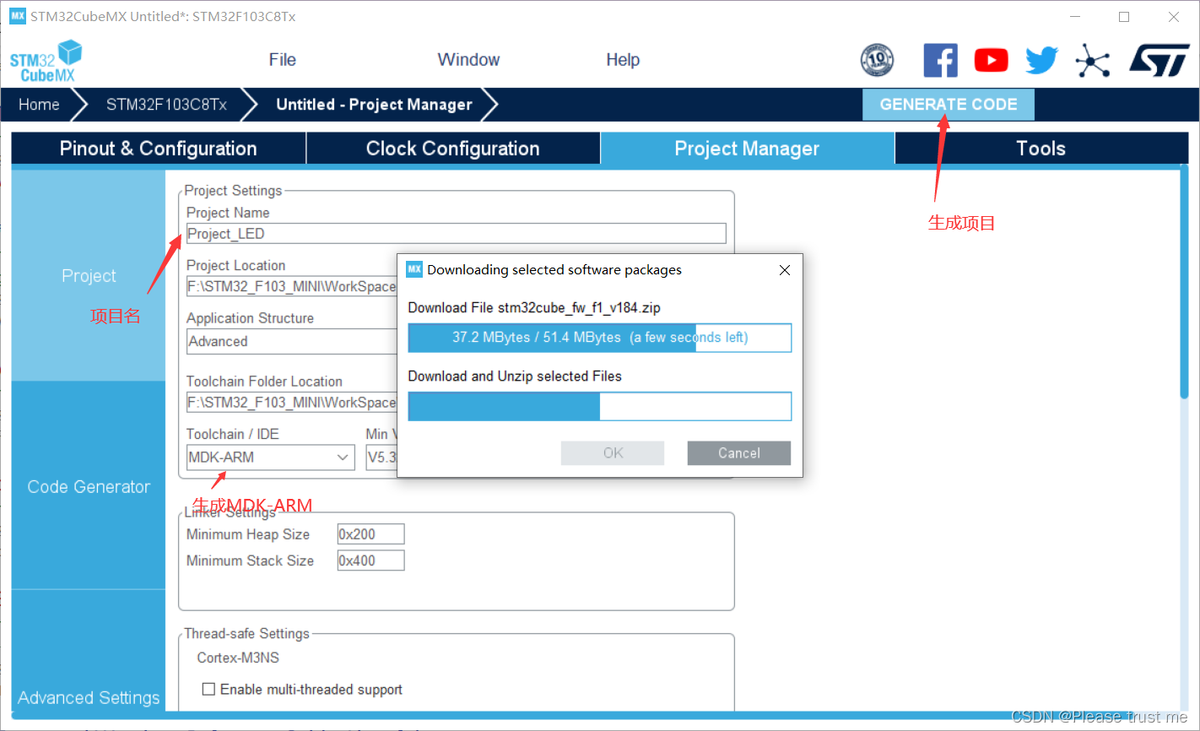Click the ST community network icon

pos(1093,61)
